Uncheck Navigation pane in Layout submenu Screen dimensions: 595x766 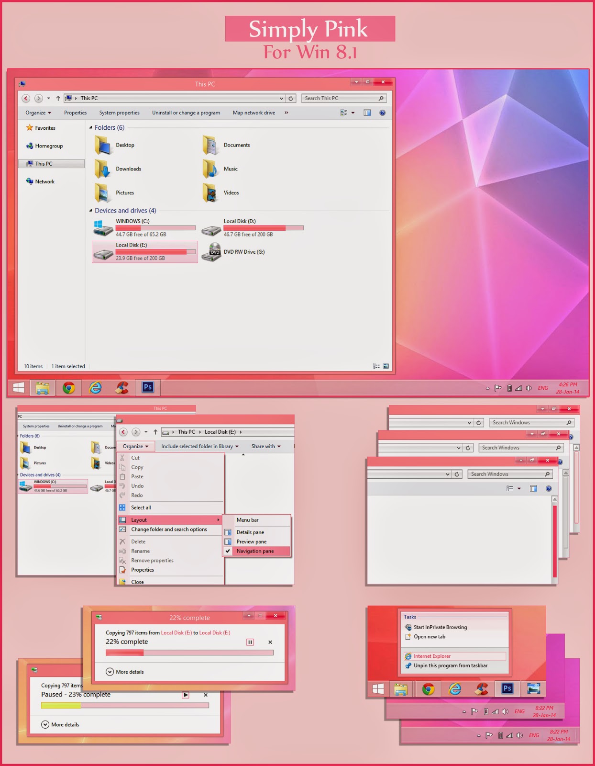click(257, 551)
